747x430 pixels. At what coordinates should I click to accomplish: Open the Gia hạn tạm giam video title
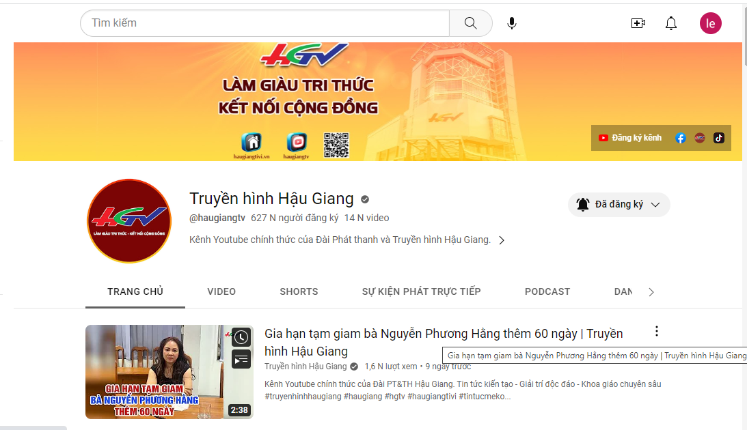coord(444,343)
